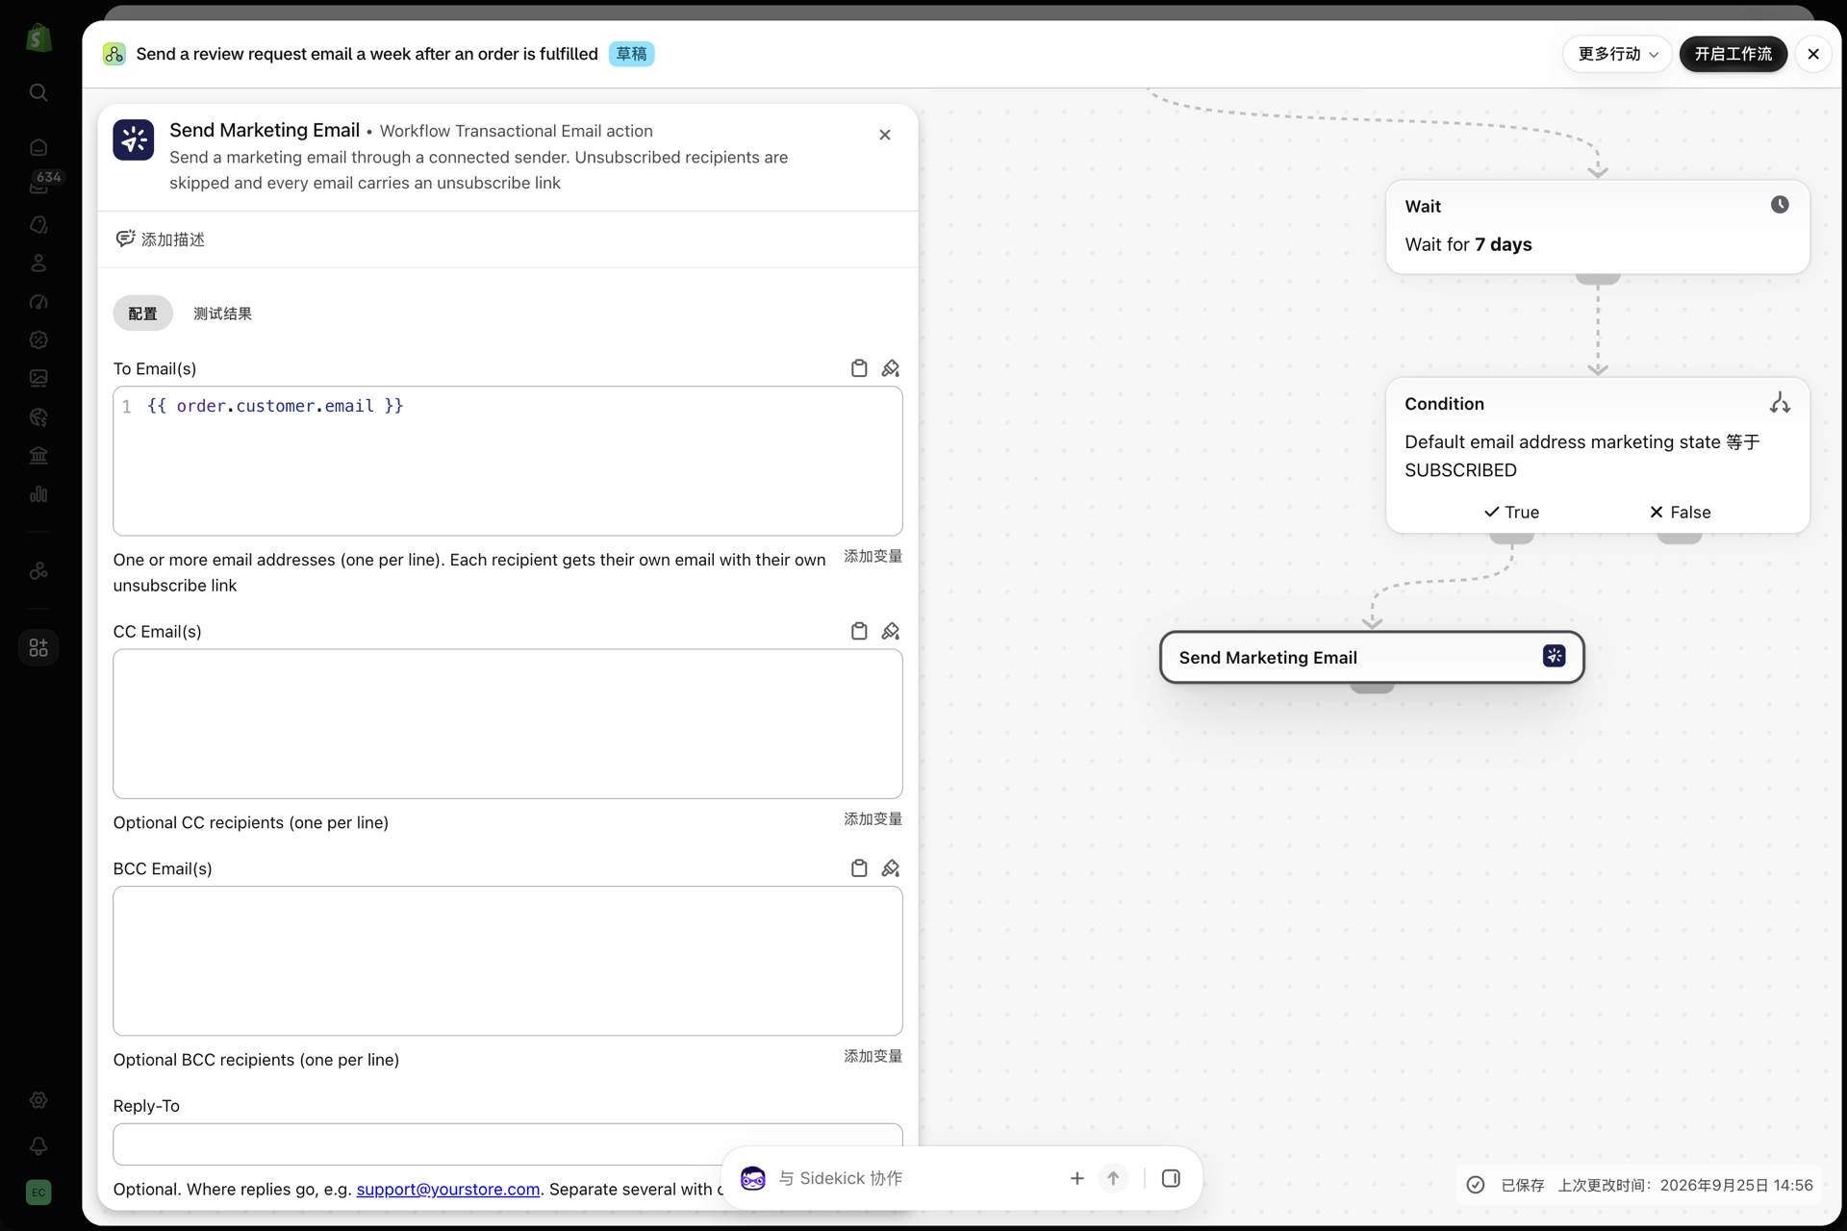Open Customers person icon in sidebar
This screenshot has width=1847, height=1231.
click(x=38, y=263)
